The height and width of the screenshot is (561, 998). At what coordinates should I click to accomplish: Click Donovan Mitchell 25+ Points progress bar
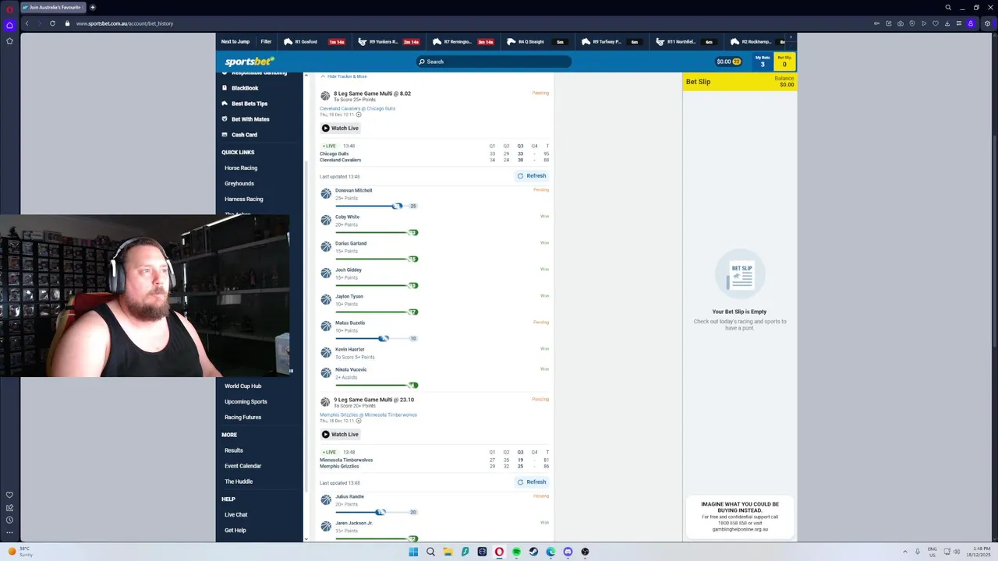click(x=376, y=206)
